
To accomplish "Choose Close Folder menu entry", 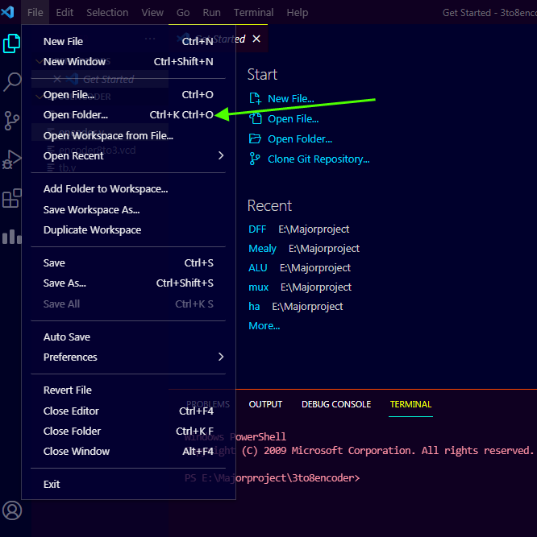I will (x=128, y=432).
